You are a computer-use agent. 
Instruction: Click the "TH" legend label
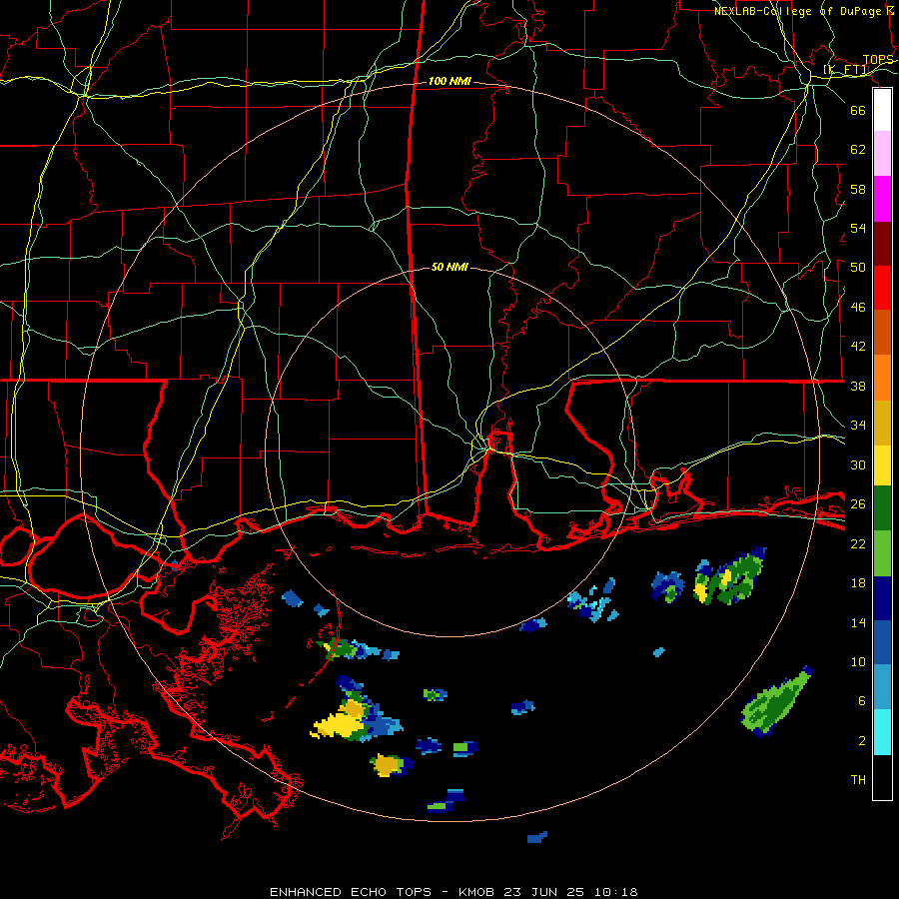858,779
